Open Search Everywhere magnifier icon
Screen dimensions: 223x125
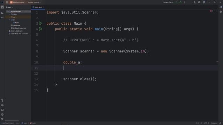coord(199,2)
